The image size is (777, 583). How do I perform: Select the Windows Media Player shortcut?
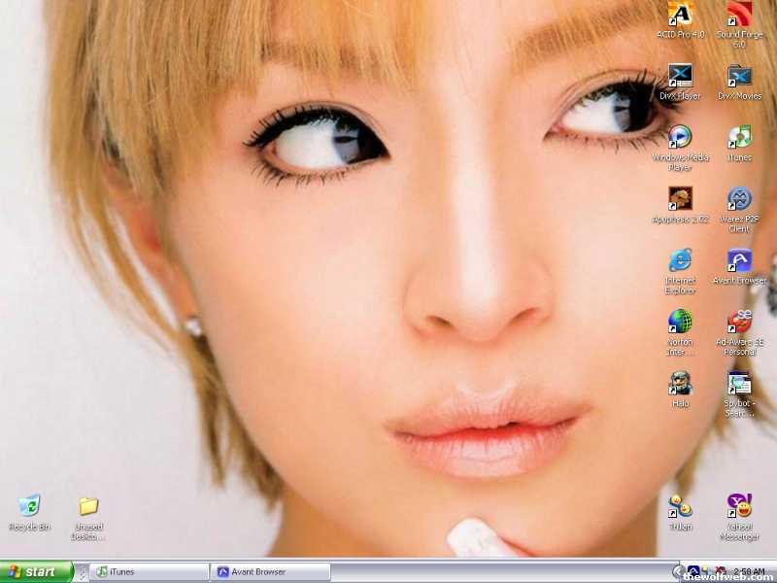(680, 137)
